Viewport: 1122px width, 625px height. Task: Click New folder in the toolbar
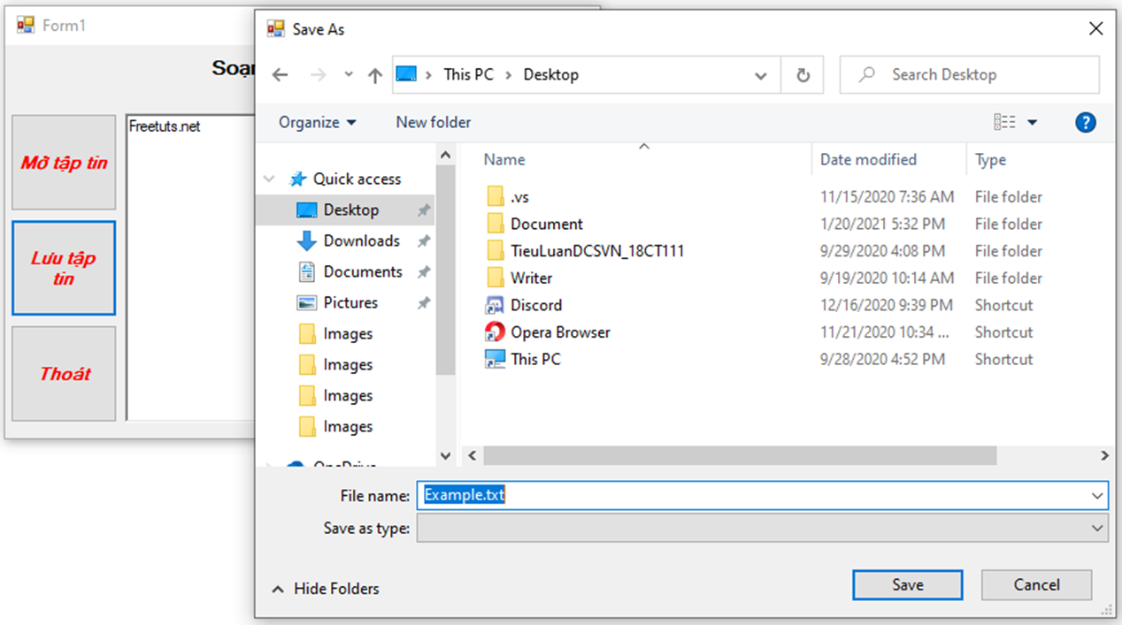click(x=433, y=123)
